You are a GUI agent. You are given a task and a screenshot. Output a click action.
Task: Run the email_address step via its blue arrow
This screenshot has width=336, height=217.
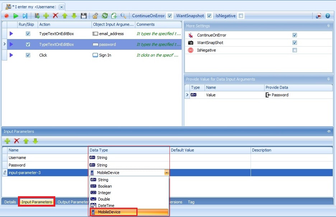pyautogui.click(x=11, y=34)
